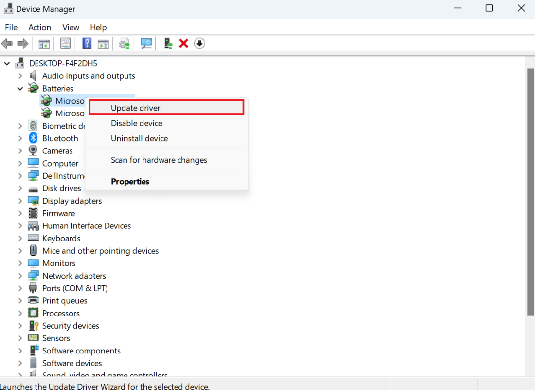Expand the Display adapters category

[20, 201]
